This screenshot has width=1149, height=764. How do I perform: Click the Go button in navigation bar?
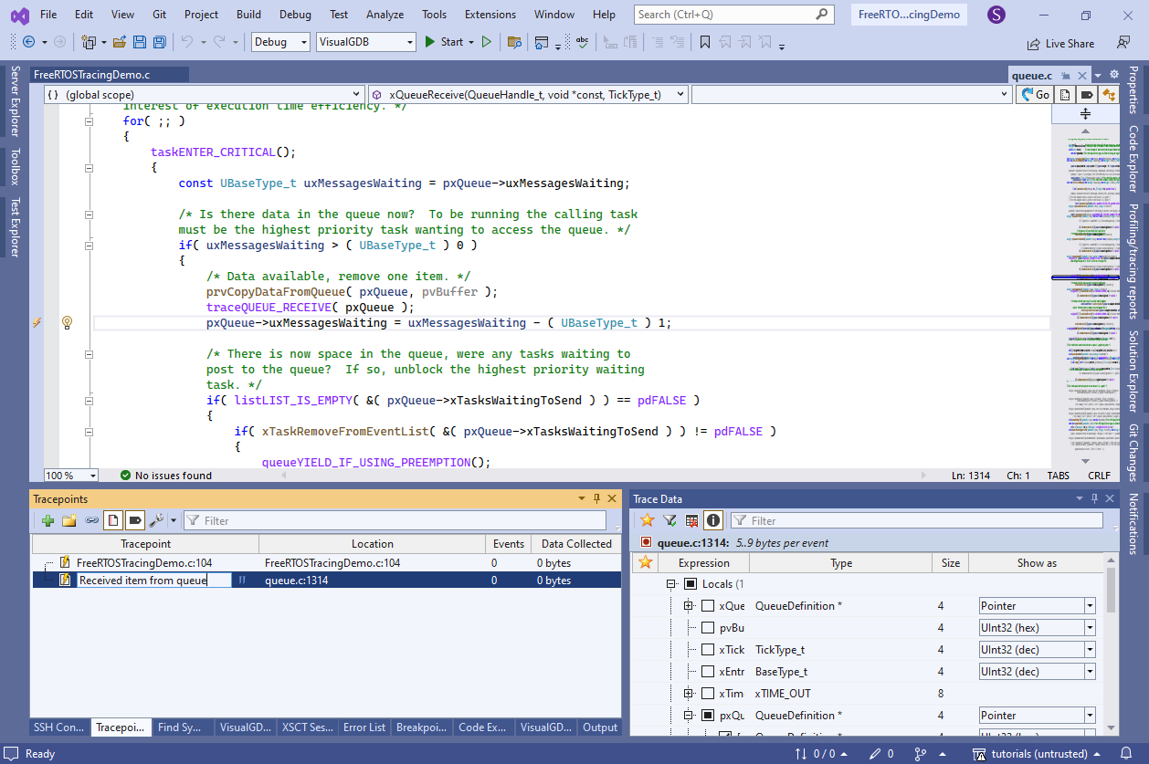pos(1036,94)
